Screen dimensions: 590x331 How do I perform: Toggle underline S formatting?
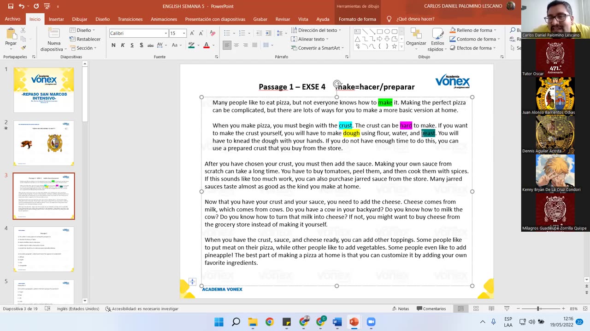tap(132, 45)
